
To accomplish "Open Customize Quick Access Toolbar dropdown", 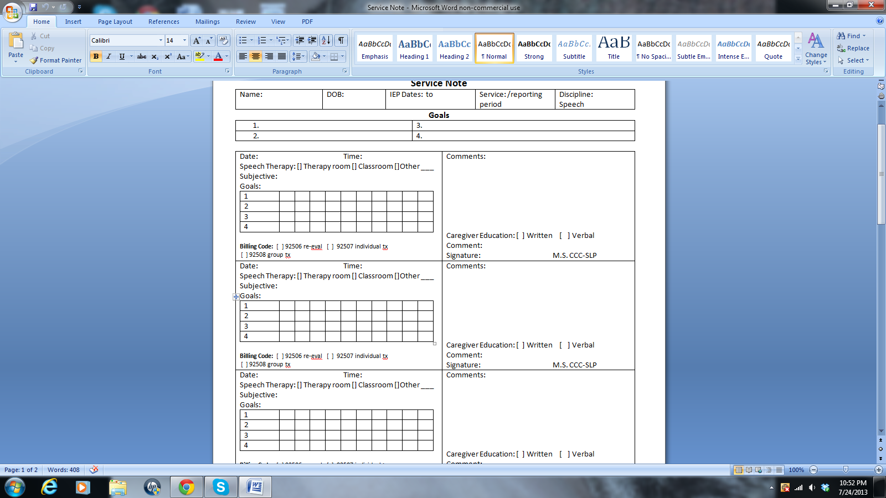I will click(79, 7).
